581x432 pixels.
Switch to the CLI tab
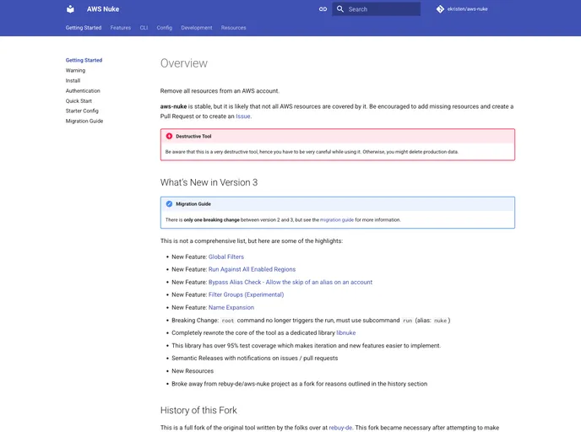pos(144,28)
